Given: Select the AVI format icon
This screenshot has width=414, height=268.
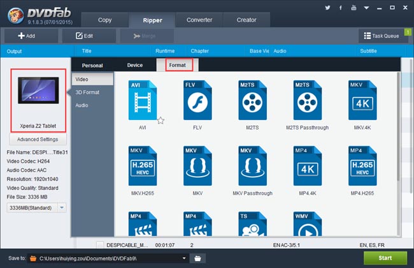Looking at the screenshot, I should [x=143, y=100].
